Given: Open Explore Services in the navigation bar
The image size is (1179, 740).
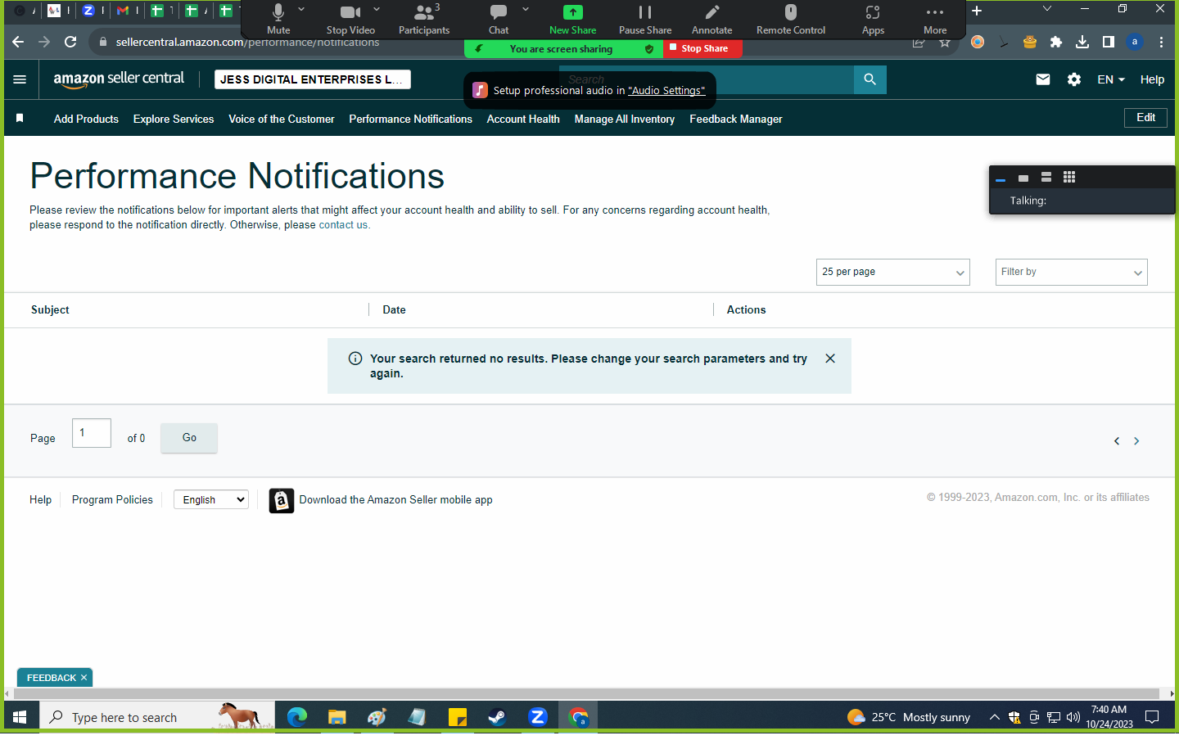Looking at the screenshot, I should pos(174,119).
